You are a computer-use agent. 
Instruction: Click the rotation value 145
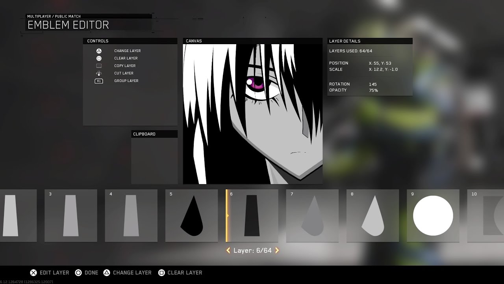(373, 84)
